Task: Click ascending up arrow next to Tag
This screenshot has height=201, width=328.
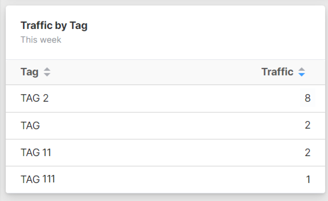Action: coord(47,70)
